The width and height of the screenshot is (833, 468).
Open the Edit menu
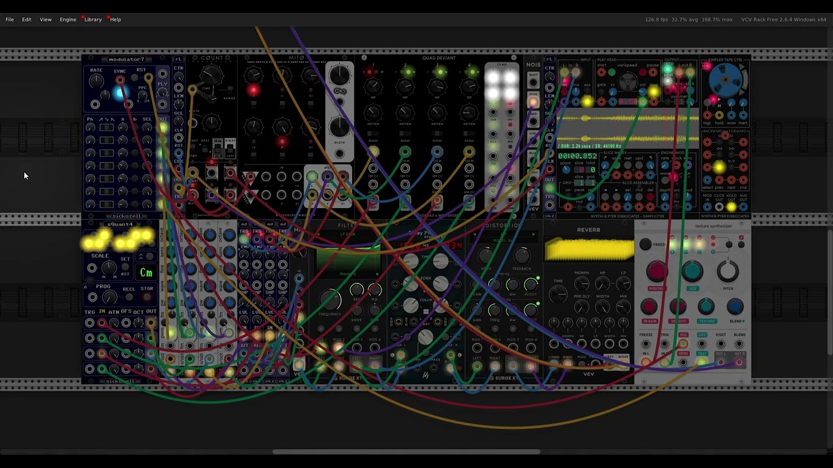(27, 19)
